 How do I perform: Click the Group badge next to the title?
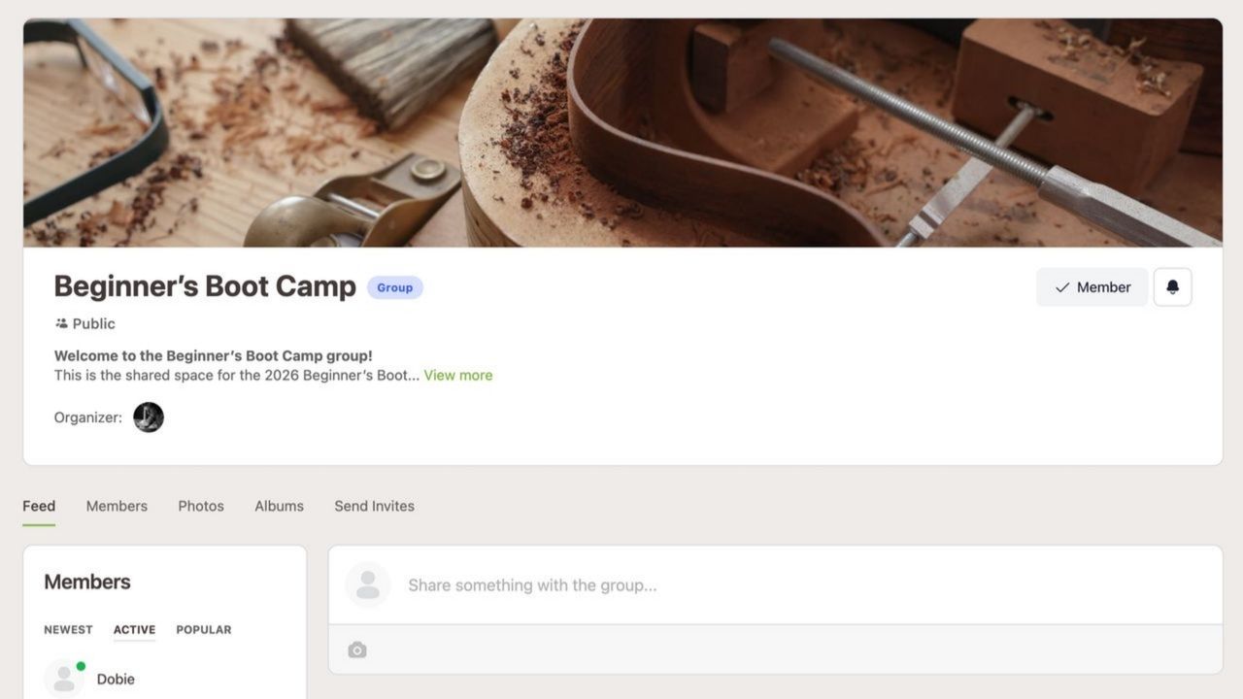[394, 287]
